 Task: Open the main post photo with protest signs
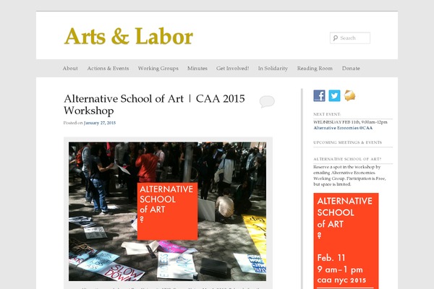168,212
